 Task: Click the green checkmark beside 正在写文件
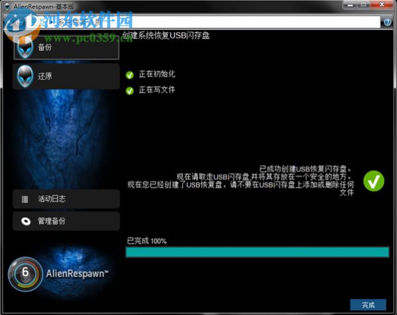pyautogui.click(x=130, y=91)
